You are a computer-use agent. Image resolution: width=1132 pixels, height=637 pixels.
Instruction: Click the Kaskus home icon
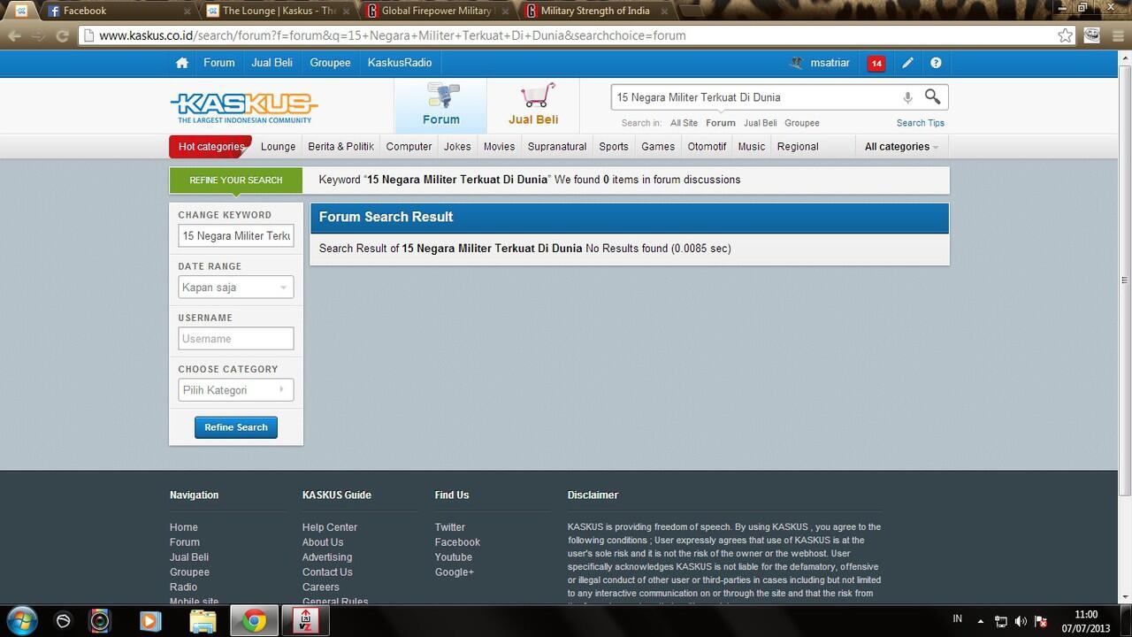pos(182,63)
